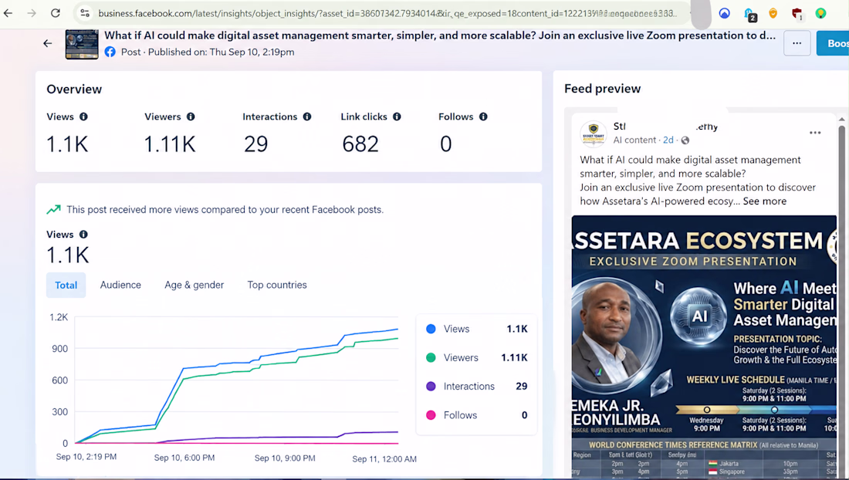This screenshot has height=480, width=849.
Task: Open the feed preview post options menu
Action: pos(815,133)
